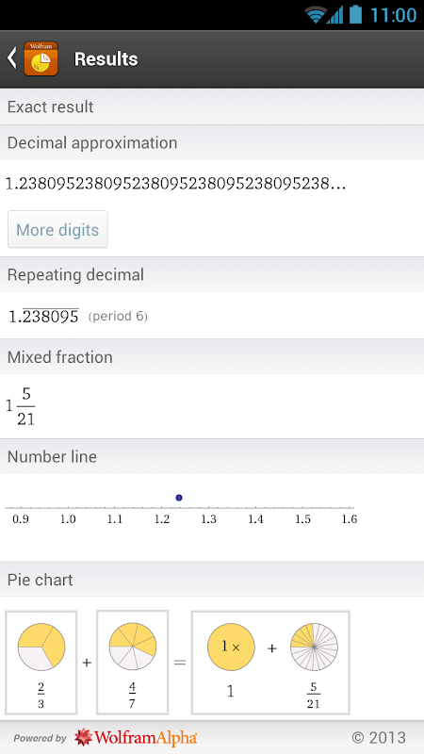Tap the Results title text
424x754 pixels.
pyautogui.click(x=106, y=58)
